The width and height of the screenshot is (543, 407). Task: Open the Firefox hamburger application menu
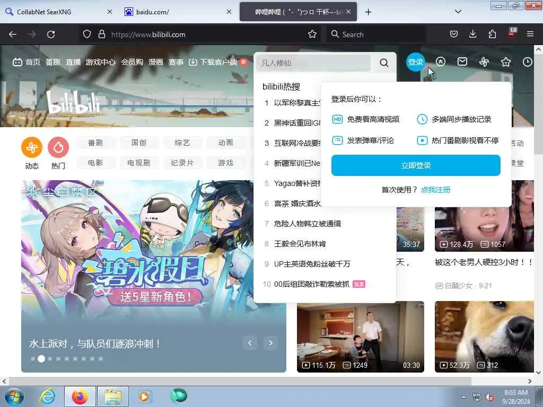(530, 34)
